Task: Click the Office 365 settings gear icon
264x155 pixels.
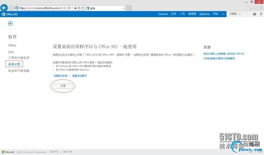Action: coord(255,14)
